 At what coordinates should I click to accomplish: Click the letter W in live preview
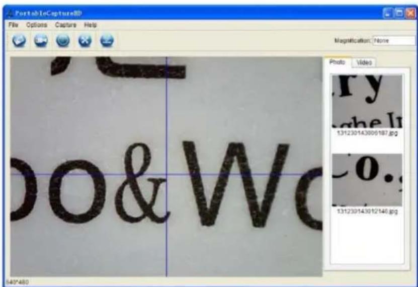tap(236, 184)
